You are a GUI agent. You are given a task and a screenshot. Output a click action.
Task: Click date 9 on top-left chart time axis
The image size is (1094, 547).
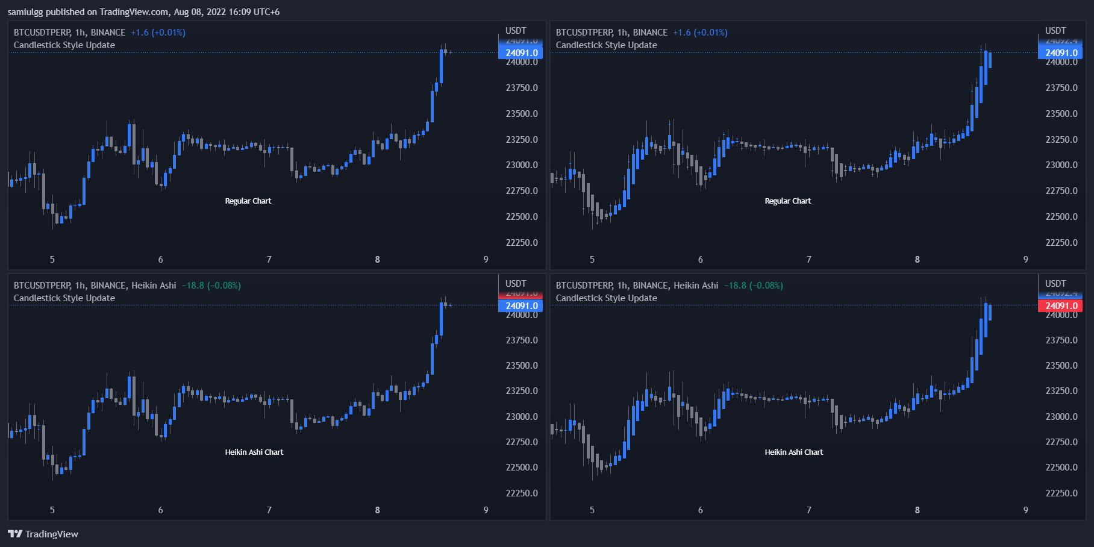[x=486, y=260]
